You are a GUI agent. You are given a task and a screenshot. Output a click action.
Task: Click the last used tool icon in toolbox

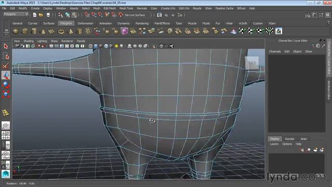point(6,113)
